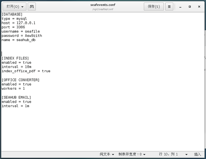The height and width of the screenshot is (159, 206).
Task: Click the /opt/seafile/conf path subtitle
Action: pos(103,9)
